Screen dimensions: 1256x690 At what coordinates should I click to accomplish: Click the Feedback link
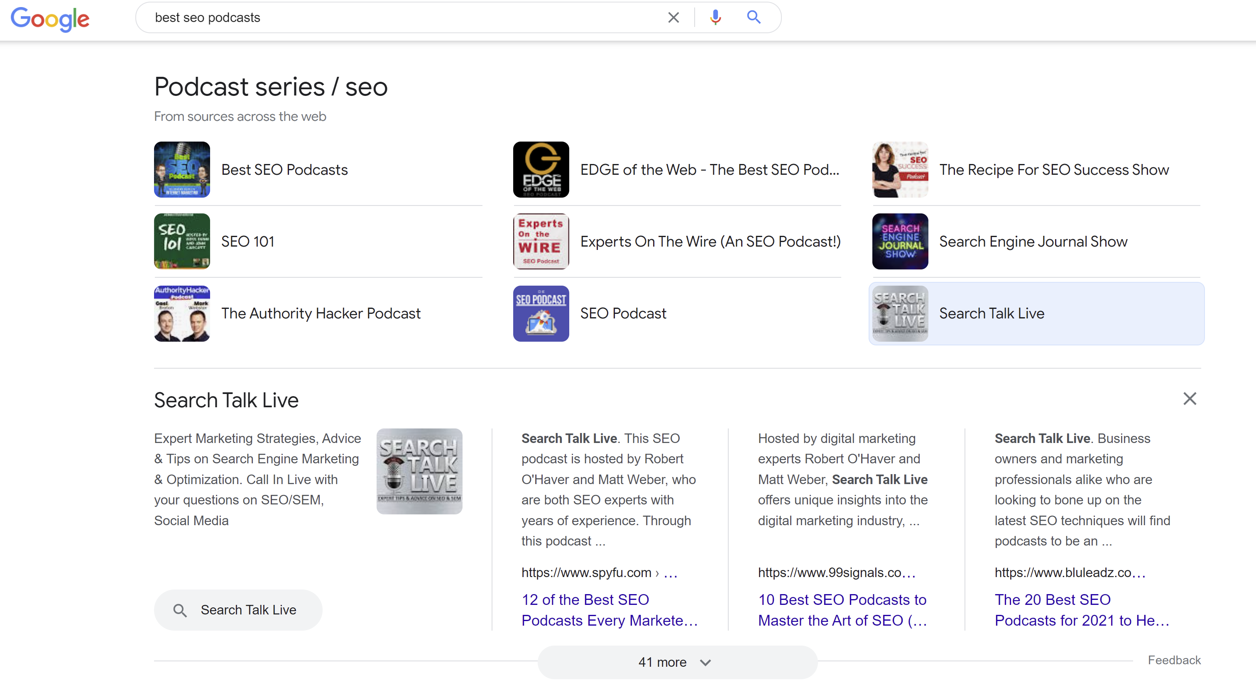coord(1174,660)
